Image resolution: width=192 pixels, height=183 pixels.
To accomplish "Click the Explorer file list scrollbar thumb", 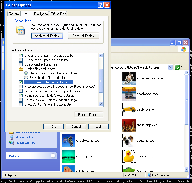I will pos(186,100).
